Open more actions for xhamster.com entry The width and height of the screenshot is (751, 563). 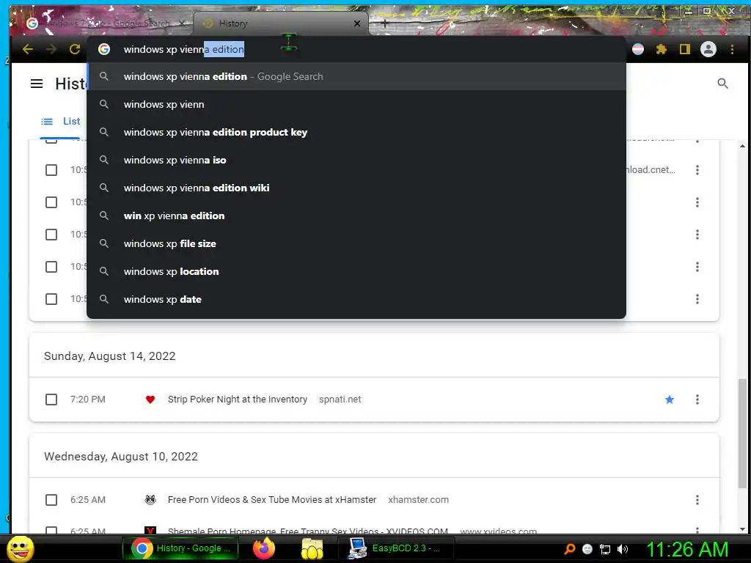coord(697,500)
